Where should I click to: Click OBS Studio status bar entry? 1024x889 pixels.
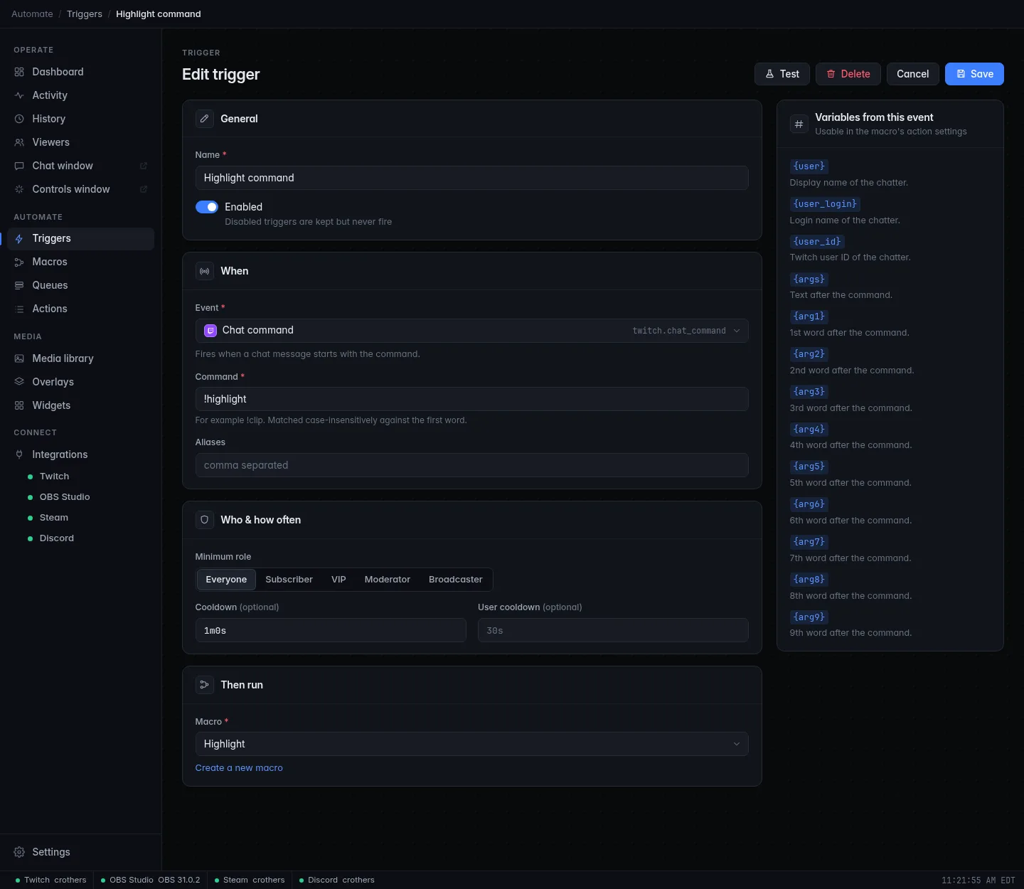tap(150, 880)
